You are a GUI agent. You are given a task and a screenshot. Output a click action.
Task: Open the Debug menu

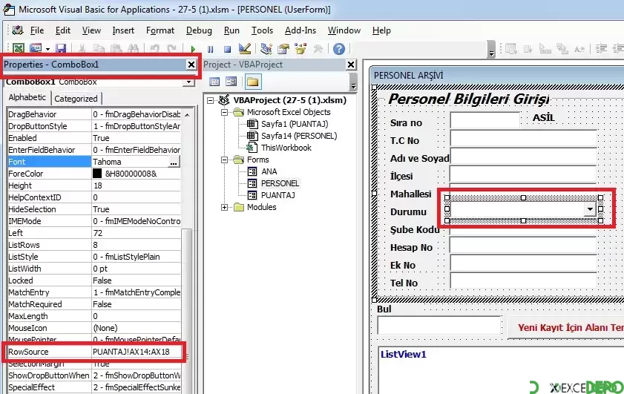click(199, 30)
